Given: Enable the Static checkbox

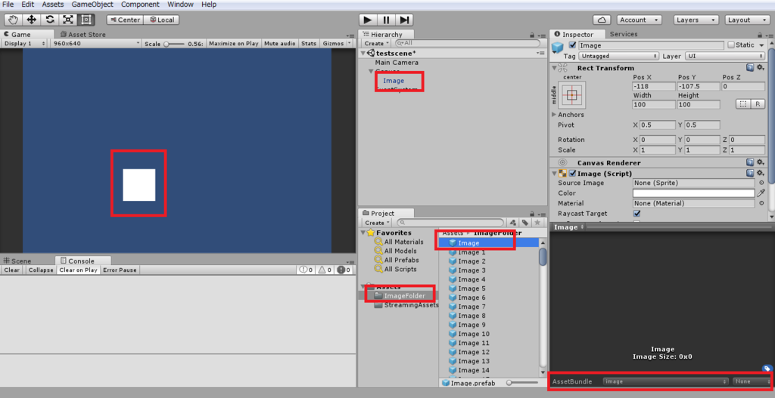Looking at the screenshot, I should [731, 45].
